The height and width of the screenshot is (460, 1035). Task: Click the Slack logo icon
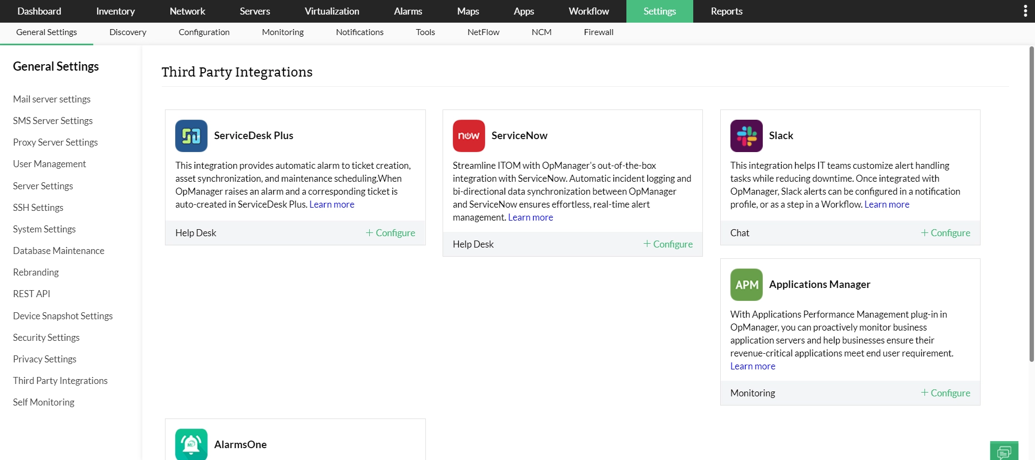(x=747, y=136)
